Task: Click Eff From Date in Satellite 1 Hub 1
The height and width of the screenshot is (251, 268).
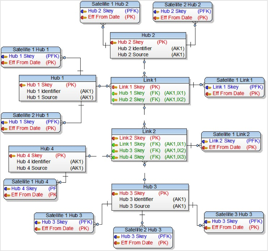Action: click(x=25, y=63)
